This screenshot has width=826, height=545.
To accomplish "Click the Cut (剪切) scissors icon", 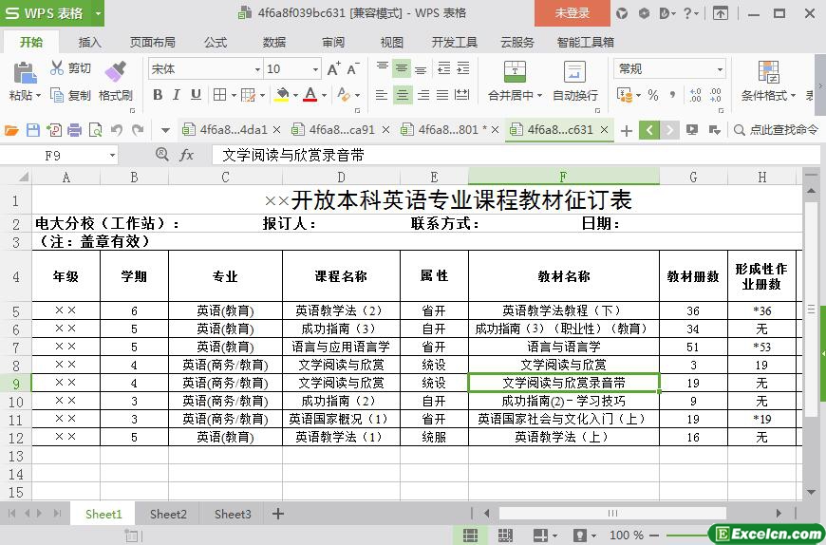I will click(57, 68).
